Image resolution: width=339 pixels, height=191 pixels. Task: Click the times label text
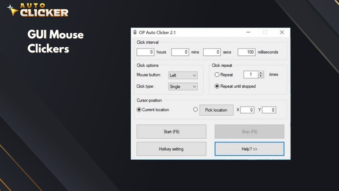point(274,75)
